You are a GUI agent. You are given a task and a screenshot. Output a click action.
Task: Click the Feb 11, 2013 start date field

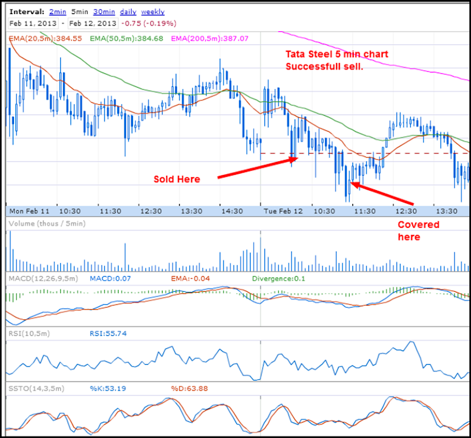[x=33, y=23]
